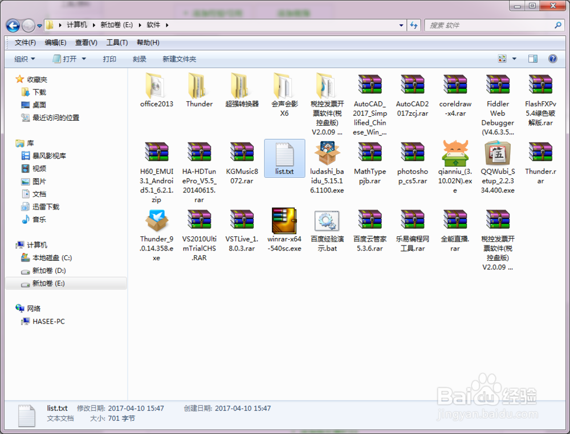Toggle the preview pane button

tap(533, 59)
